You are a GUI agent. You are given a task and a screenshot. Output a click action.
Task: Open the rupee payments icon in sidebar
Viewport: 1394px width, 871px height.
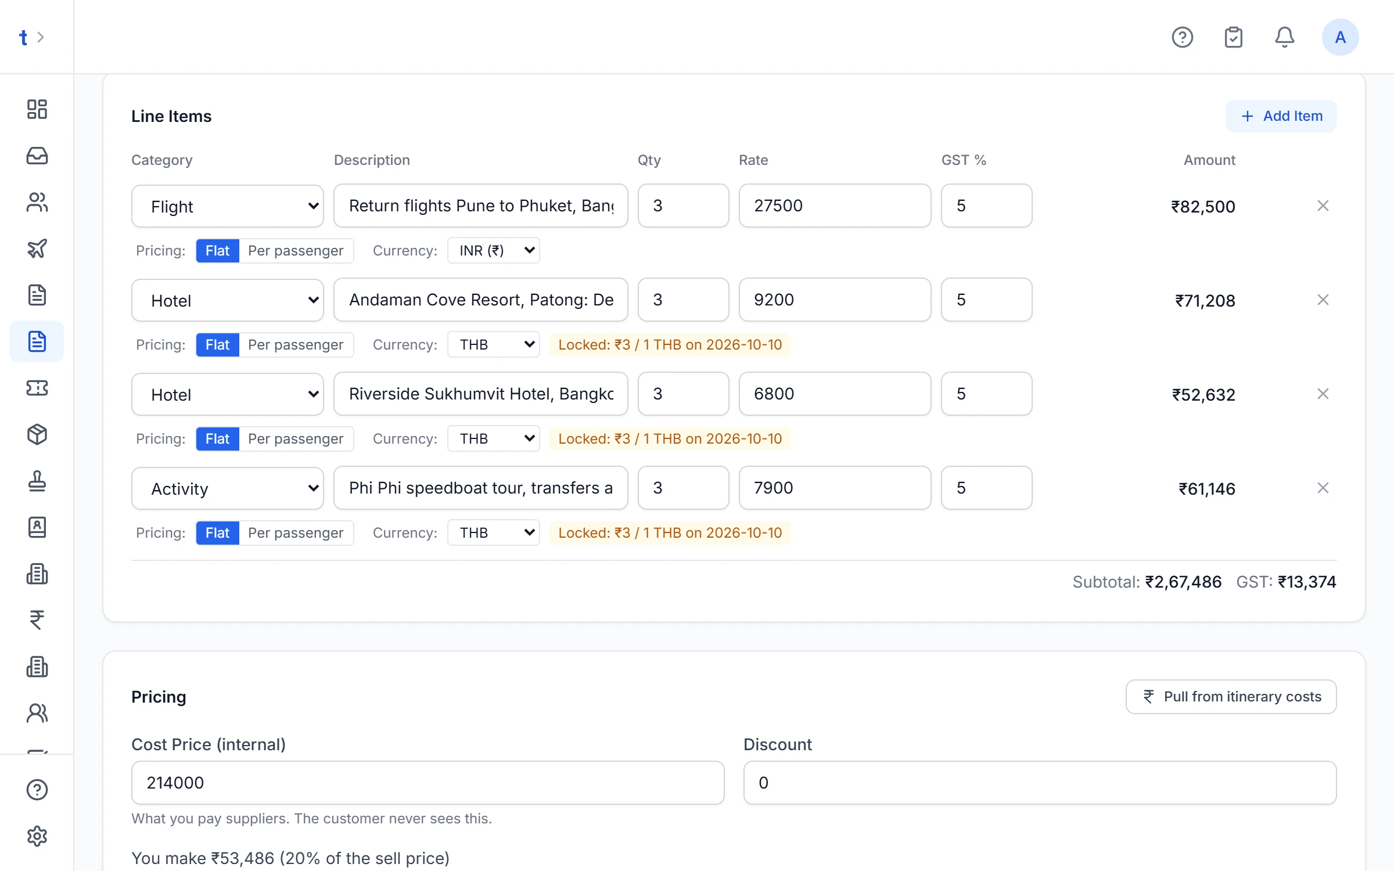coord(37,620)
